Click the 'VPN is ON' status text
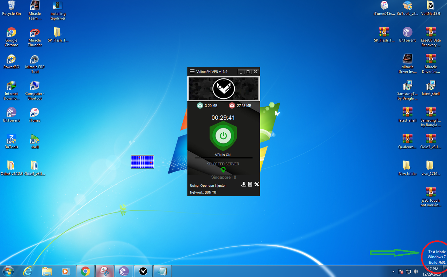Screen dimensions: 447x277 point(223,155)
